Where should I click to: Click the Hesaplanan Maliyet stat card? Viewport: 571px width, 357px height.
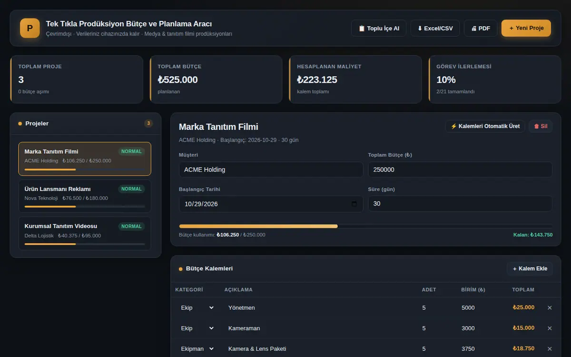[355, 79]
